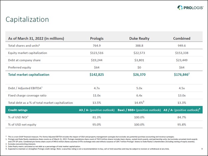
Task: Click the slide page number 9
Action: 202,149
